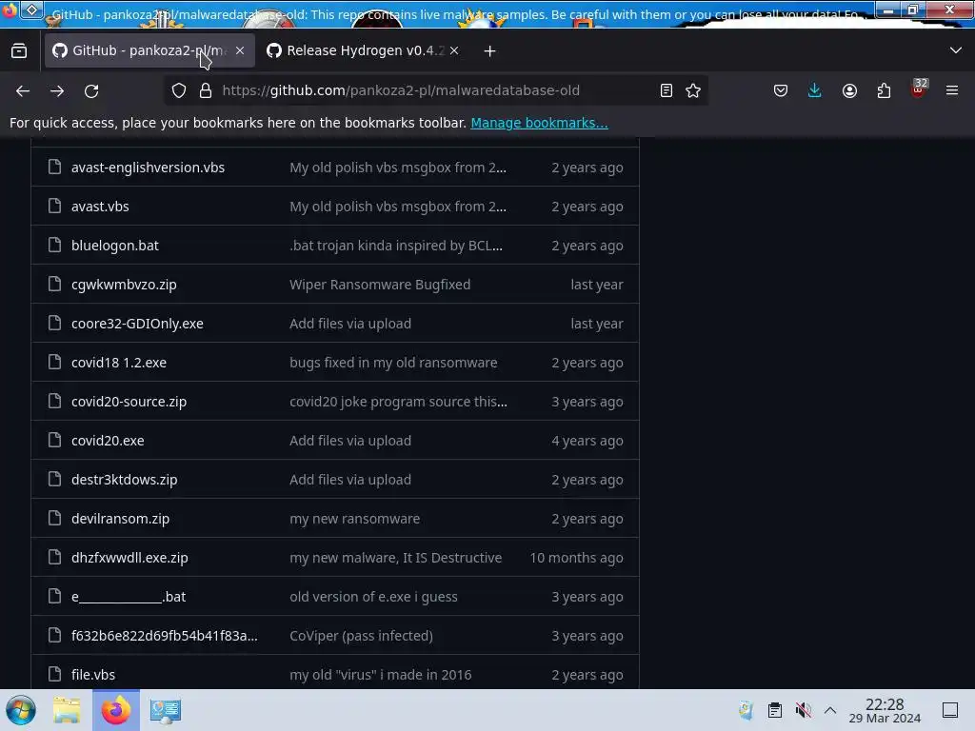Open commit 'covid20 joke program source this...'
975x731 pixels.
[398, 403]
